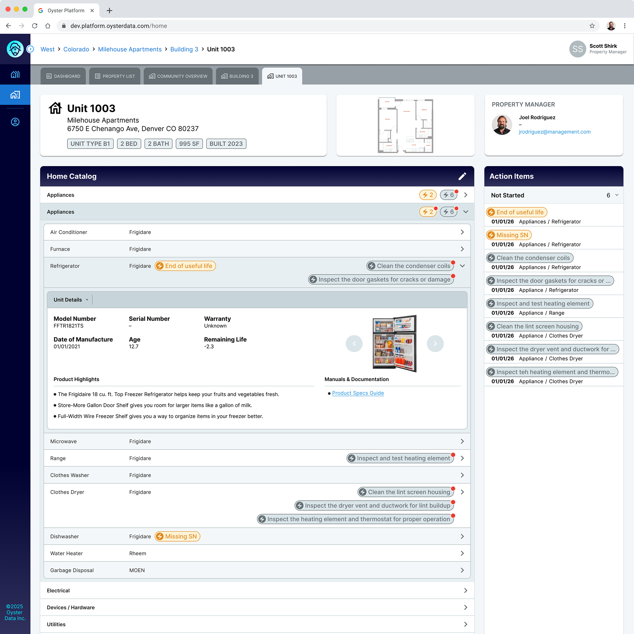This screenshot has height=634, width=634.
Task: Open the browser home page button
Action: 48,26
